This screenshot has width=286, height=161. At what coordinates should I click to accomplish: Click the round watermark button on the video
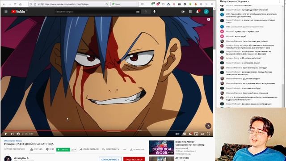pyautogui.click(x=208, y=126)
